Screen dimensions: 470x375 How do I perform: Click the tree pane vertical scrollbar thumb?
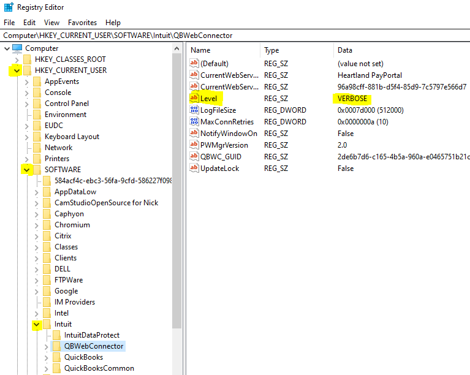click(177, 191)
